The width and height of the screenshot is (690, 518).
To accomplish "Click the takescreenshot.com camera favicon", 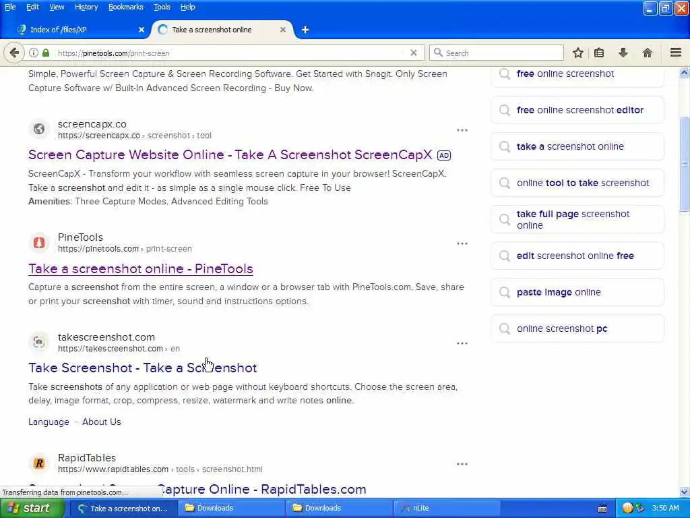I will [38, 342].
